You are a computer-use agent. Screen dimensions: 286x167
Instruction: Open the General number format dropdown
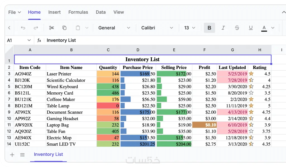[114, 28]
